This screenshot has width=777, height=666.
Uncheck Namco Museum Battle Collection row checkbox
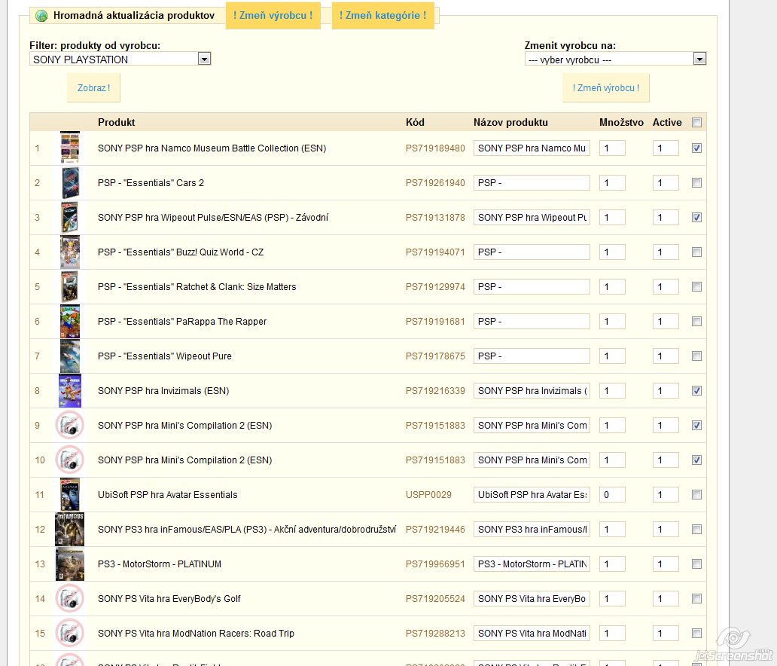pos(696,148)
